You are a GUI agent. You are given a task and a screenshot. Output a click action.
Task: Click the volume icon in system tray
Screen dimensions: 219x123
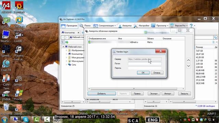[214, 120]
